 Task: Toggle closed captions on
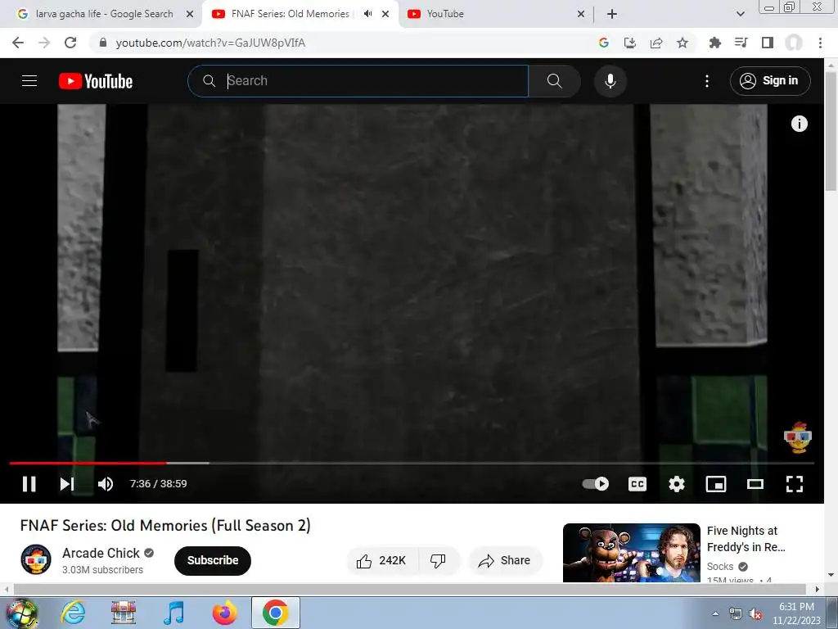(637, 484)
